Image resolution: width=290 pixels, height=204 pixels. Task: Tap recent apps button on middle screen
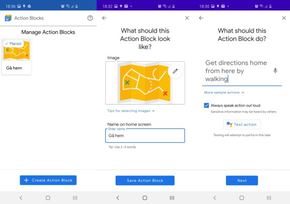(172, 198)
